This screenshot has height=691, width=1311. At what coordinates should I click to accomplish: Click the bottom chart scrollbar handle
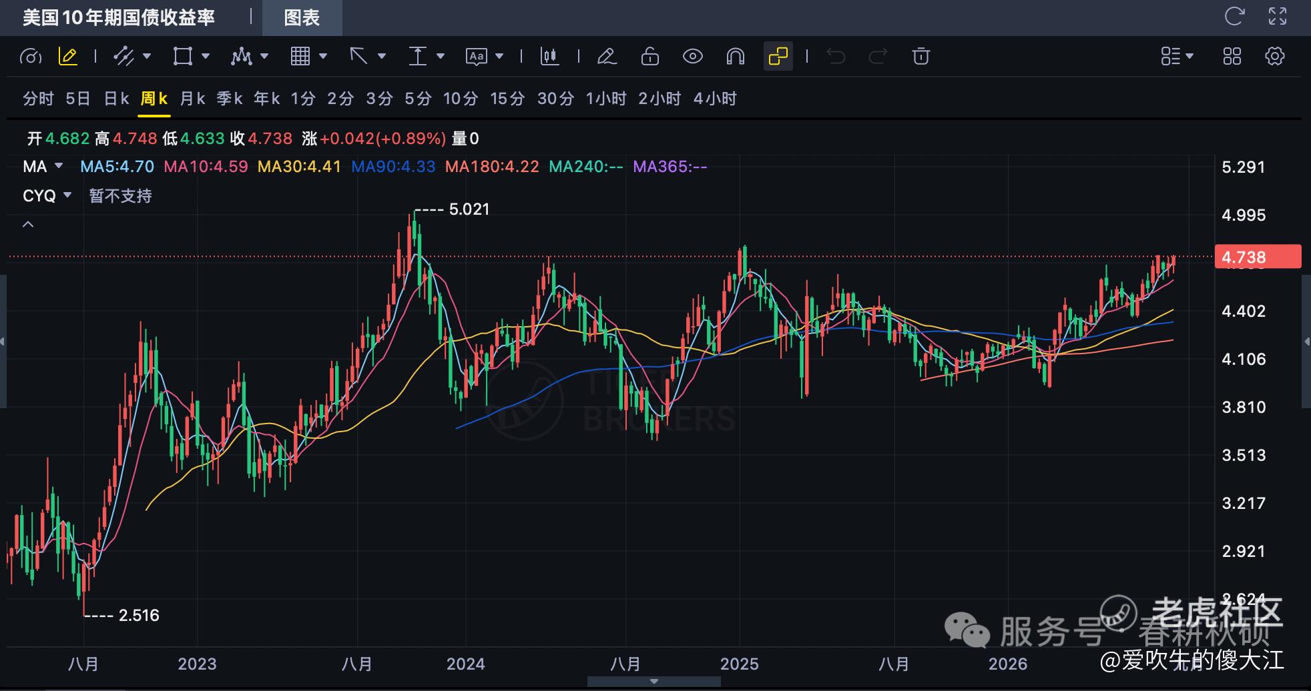[x=654, y=681]
